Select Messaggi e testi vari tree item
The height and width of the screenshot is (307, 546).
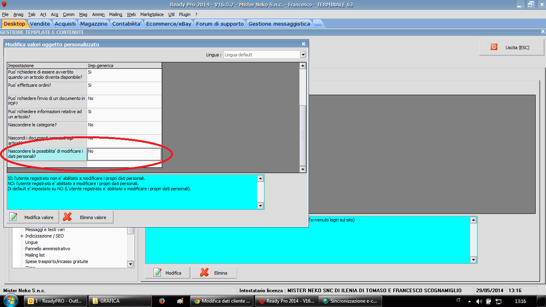(x=45, y=229)
